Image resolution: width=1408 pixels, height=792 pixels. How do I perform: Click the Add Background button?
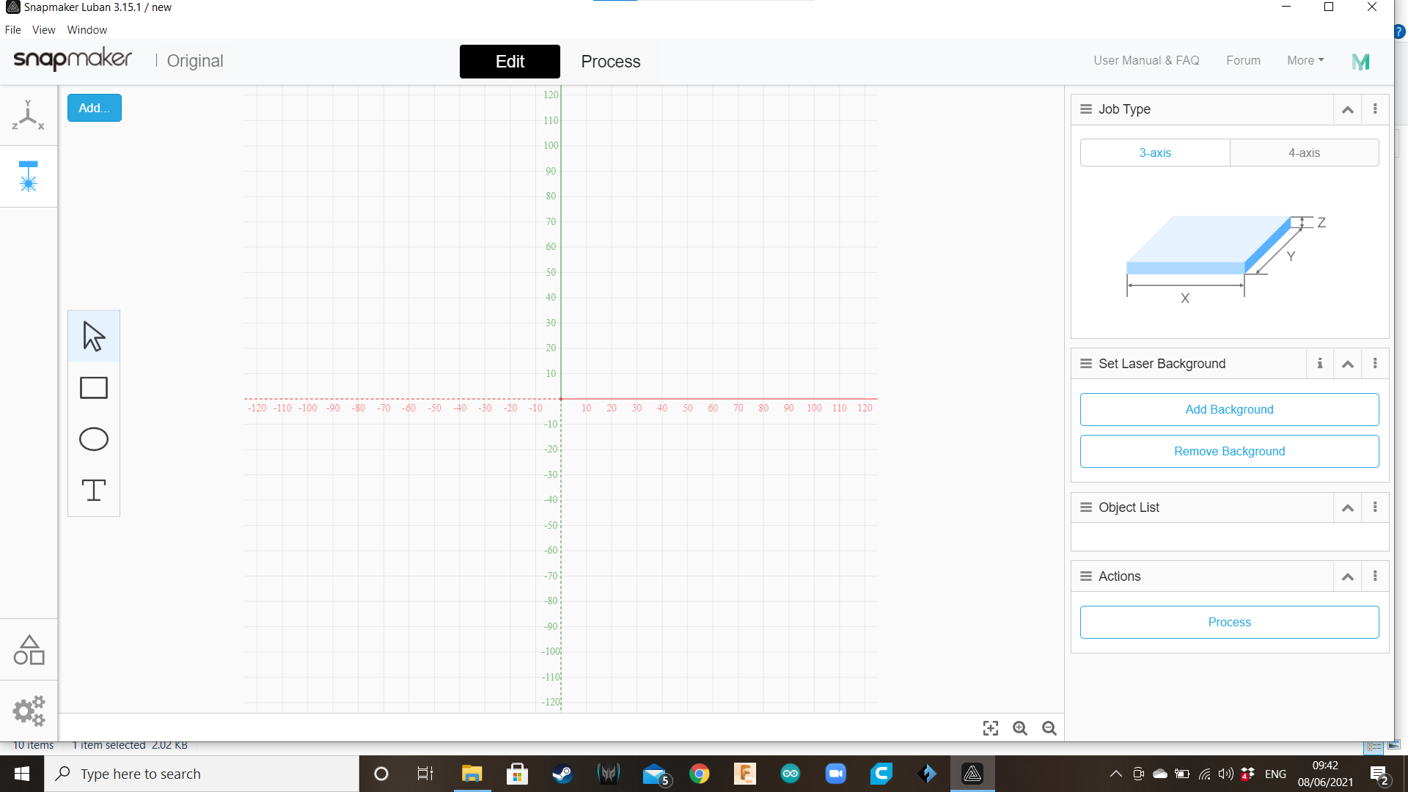[x=1229, y=409]
